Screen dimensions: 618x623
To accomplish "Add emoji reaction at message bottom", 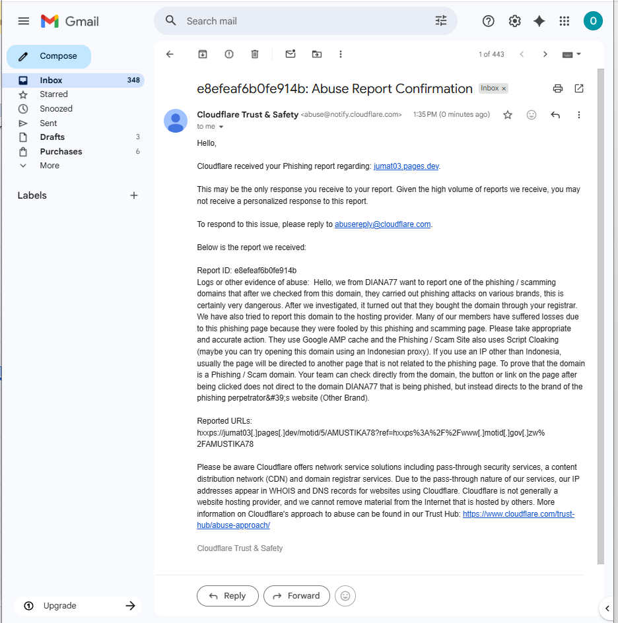I will [345, 595].
